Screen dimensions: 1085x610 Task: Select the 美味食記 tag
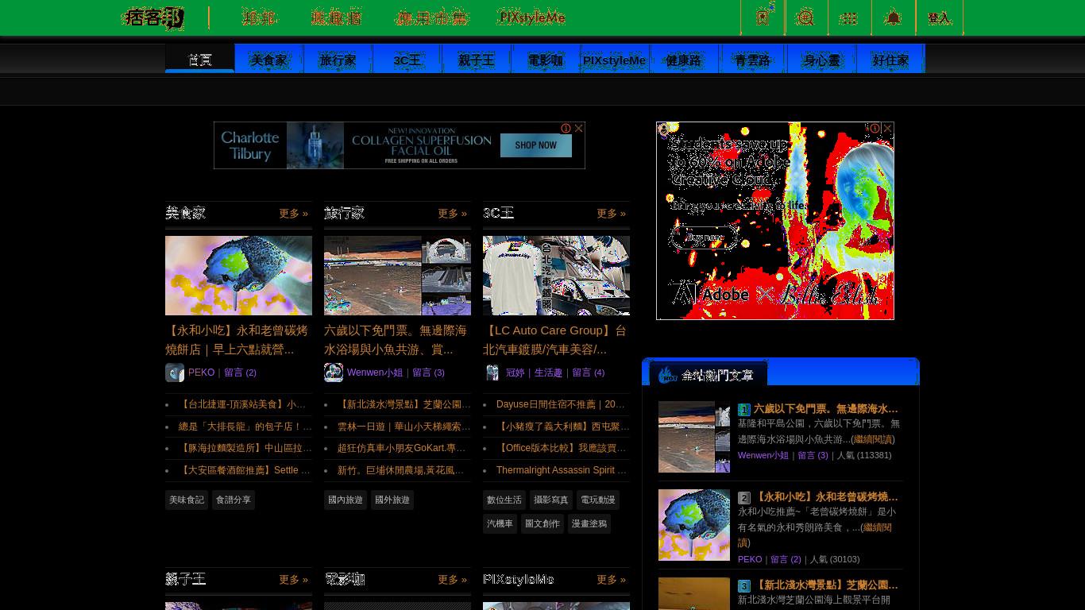[187, 500]
